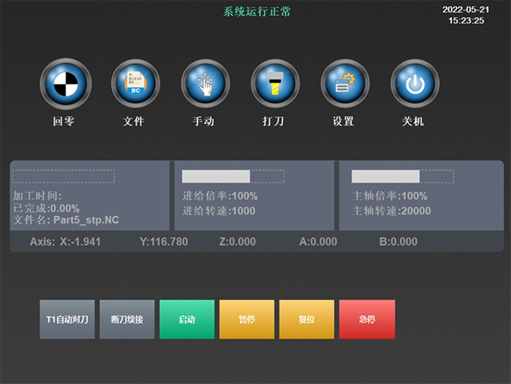Screen dimensions: 511x384
Task: Hit the yellow 复位 reset button
Action: coord(306,319)
